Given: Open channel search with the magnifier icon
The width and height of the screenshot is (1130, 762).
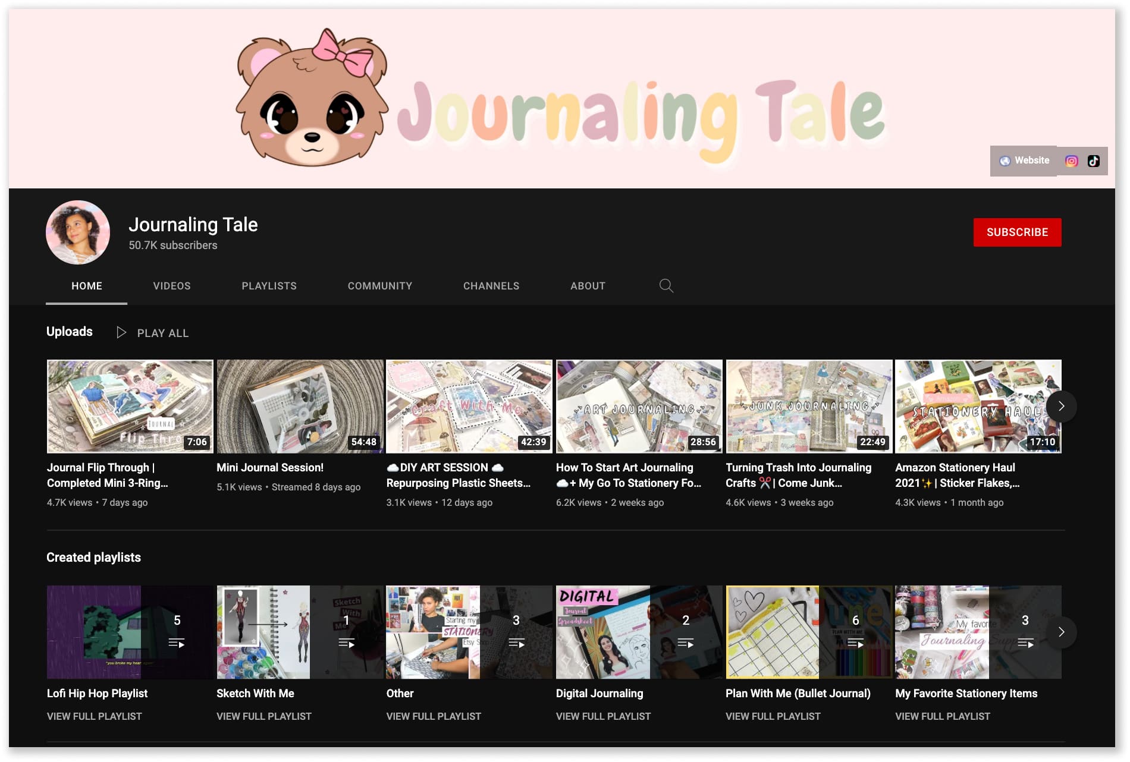Looking at the screenshot, I should point(666,286).
